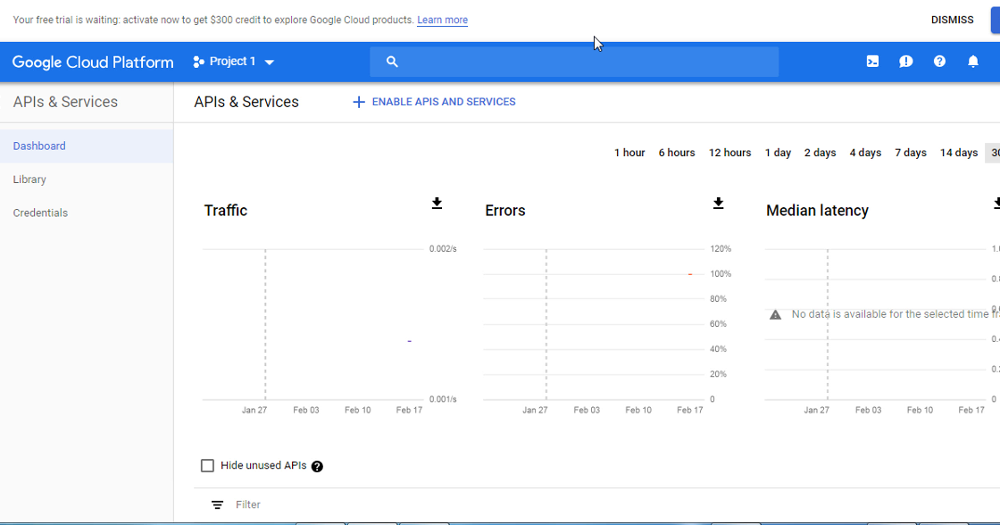1000x525 pixels.
Task: Click Enable APIs and Services
Action: pos(433,101)
